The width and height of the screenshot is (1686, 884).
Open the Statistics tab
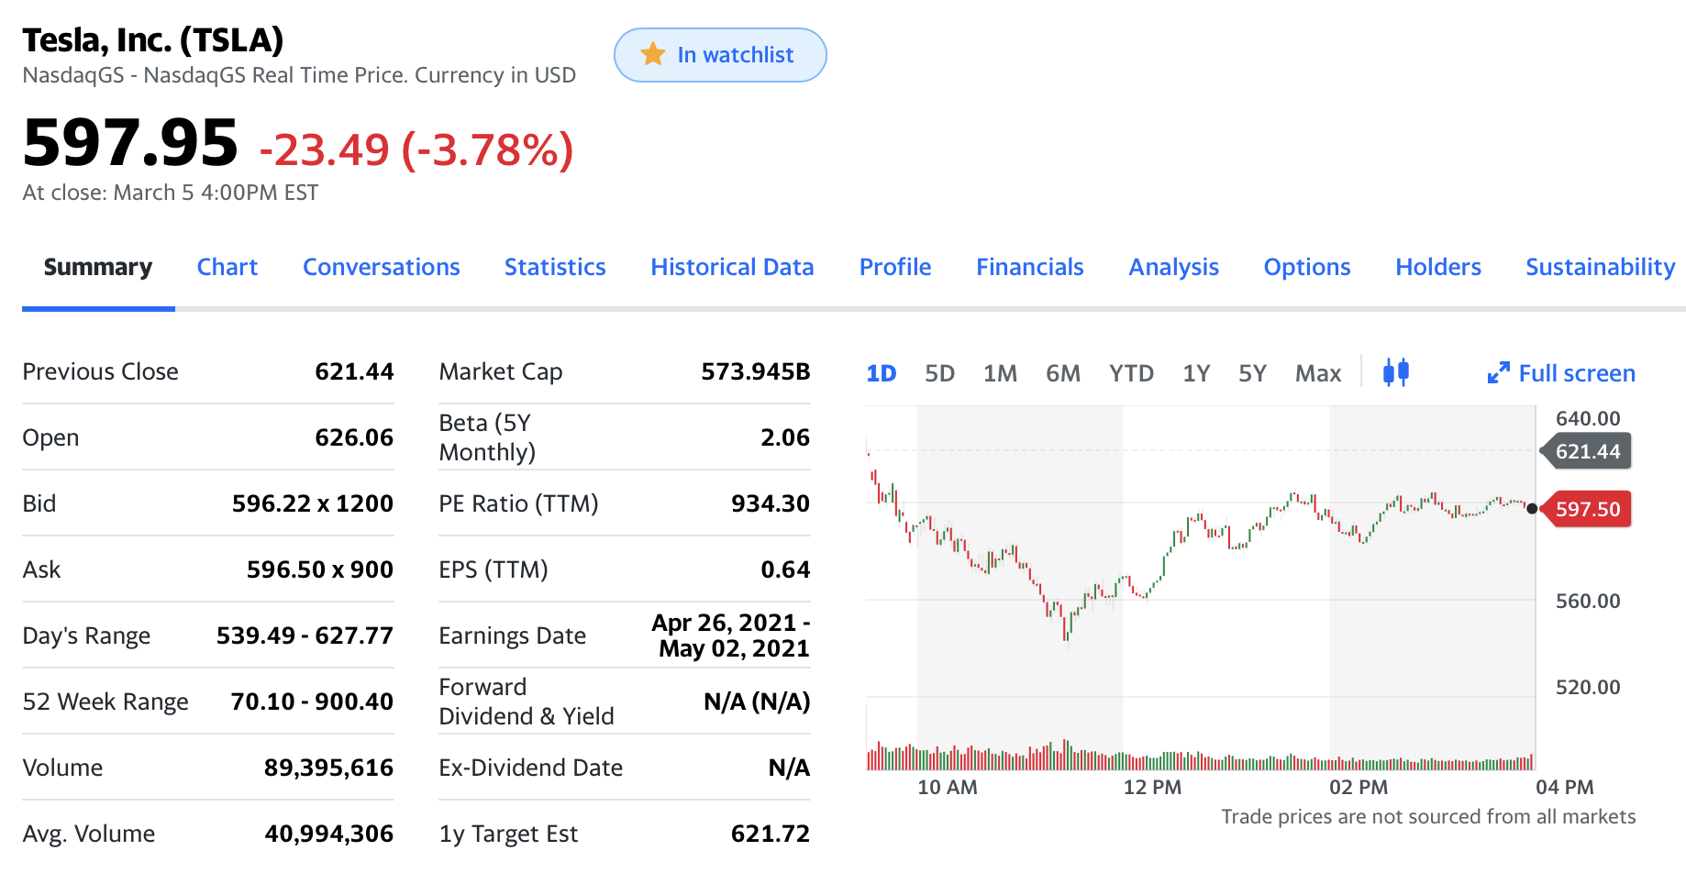point(555,267)
